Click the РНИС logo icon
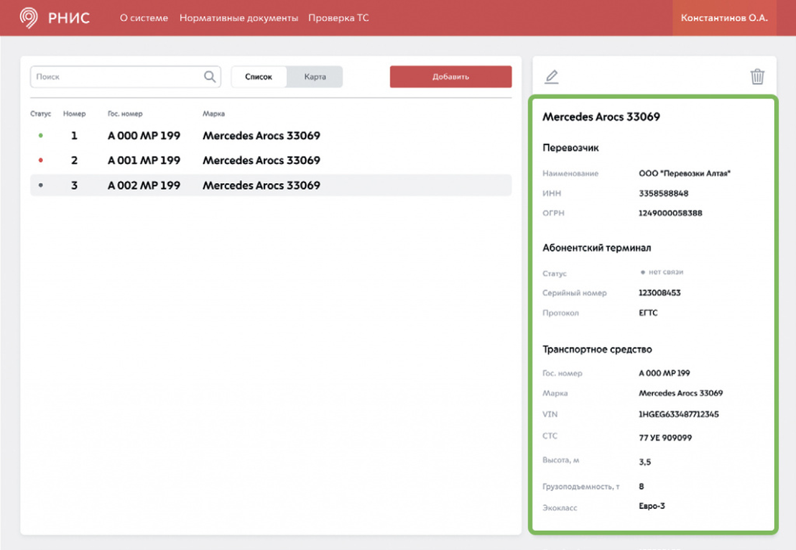The width and height of the screenshot is (796, 550). pyautogui.click(x=29, y=17)
